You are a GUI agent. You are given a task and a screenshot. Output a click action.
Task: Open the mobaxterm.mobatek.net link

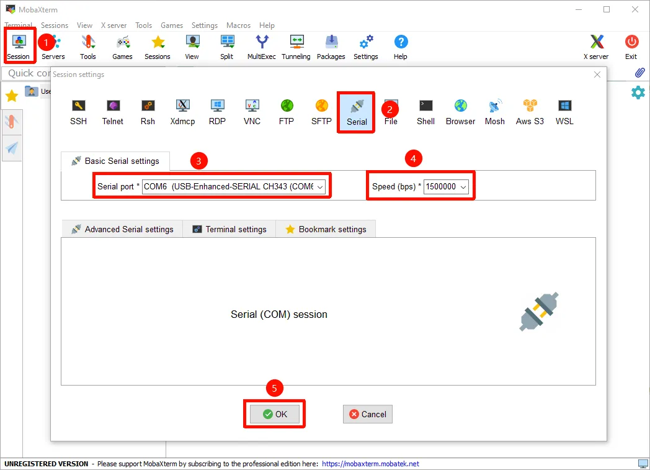coord(370,464)
